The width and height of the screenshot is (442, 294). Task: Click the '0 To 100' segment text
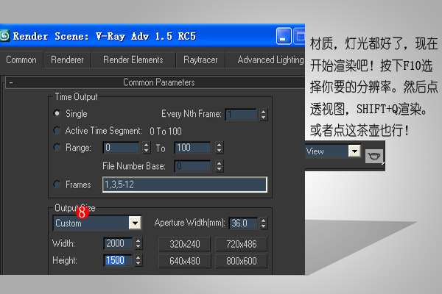166,131
